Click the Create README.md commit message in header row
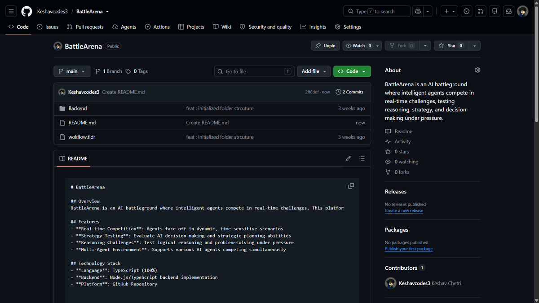The image size is (539, 303). click(x=124, y=92)
